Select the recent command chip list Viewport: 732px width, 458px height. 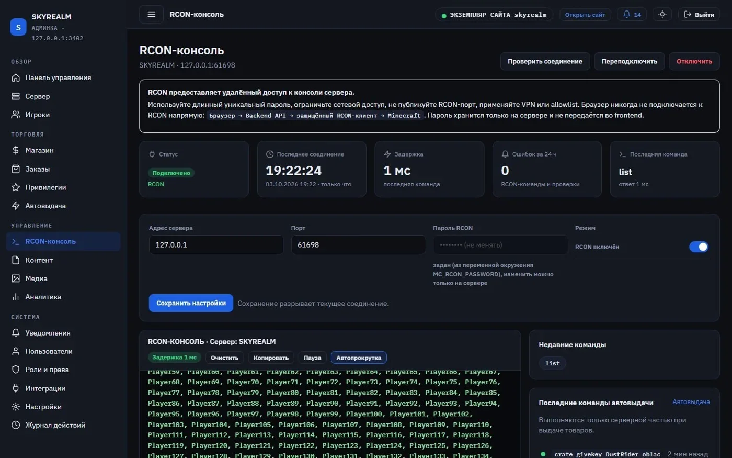click(553, 363)
